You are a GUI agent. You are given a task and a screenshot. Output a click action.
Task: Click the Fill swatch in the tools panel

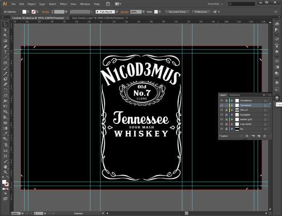4,182
